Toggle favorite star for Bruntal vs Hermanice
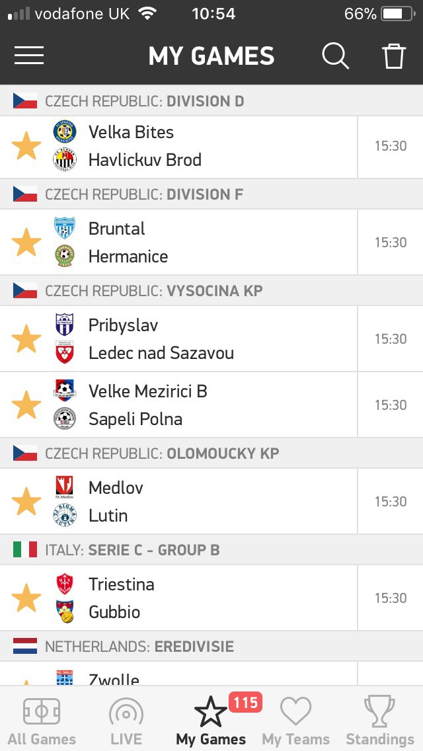Viewport: 423px width, 751px height. tap(26, 243)
